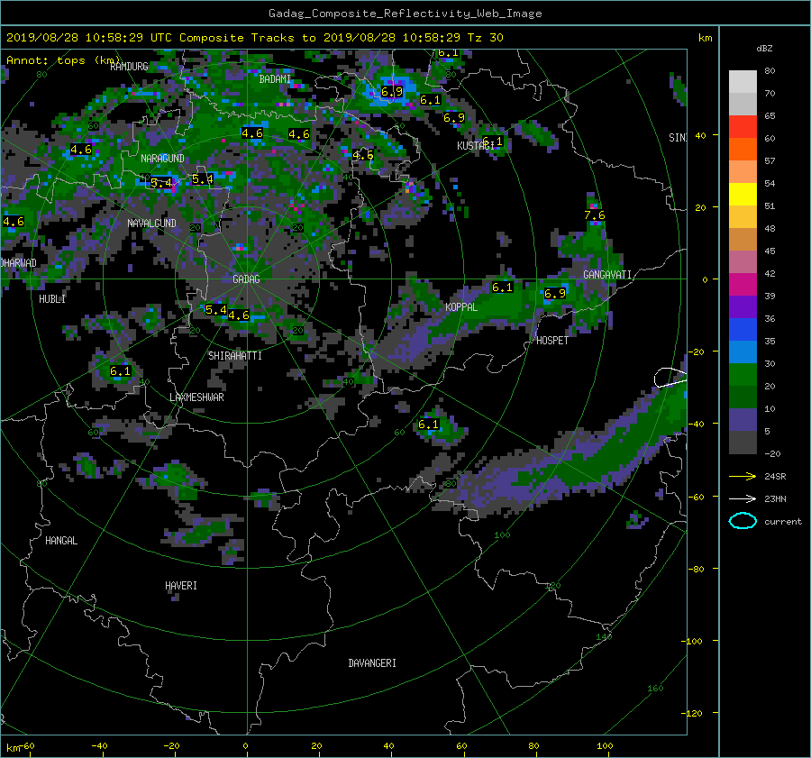Click the white storm track outline at right edge
The height and width of the screenshot is (758, 811).
[670, 378]
